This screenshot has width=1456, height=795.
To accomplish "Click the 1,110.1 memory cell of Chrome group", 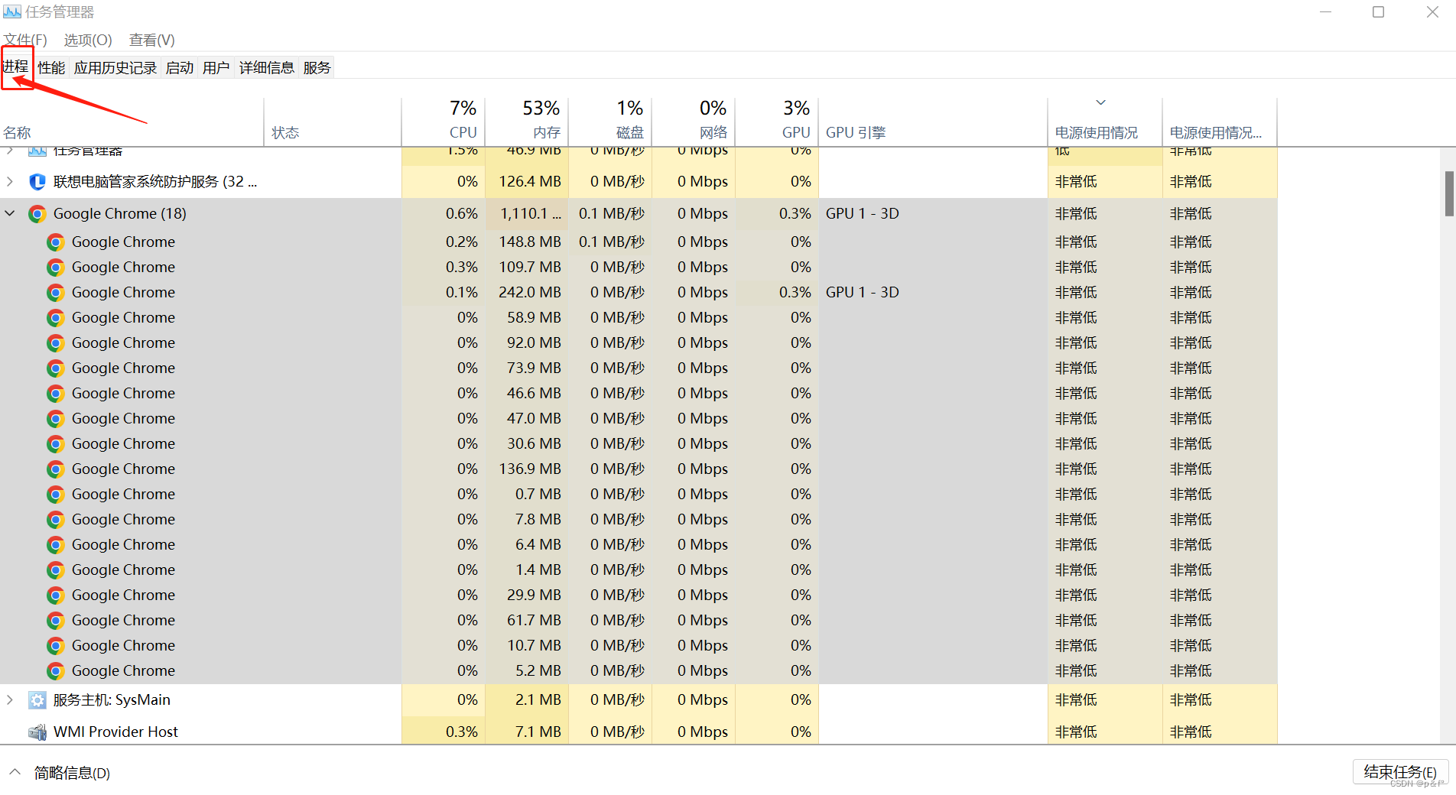I will tap(527, 214).
